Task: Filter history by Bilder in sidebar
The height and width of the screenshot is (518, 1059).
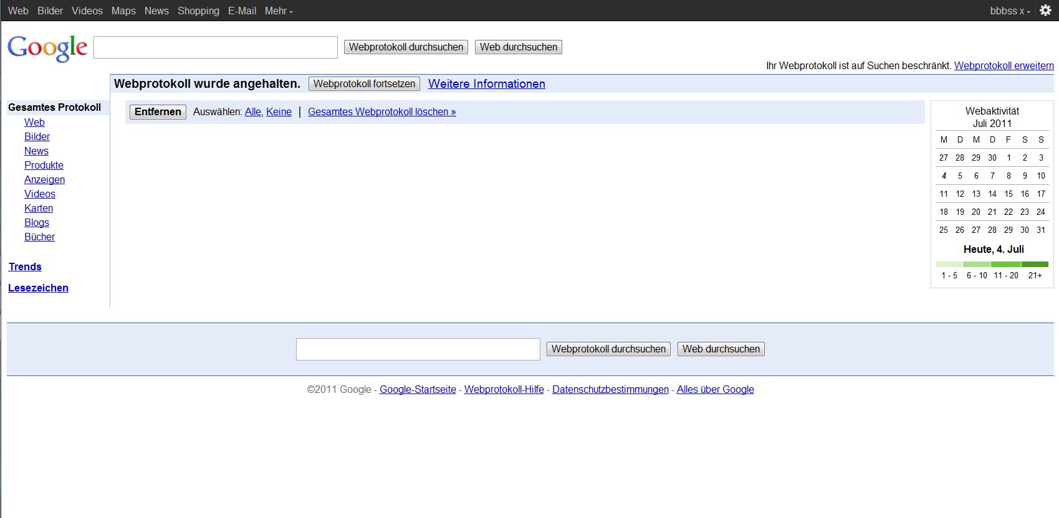Action: [x=37, y=137]
